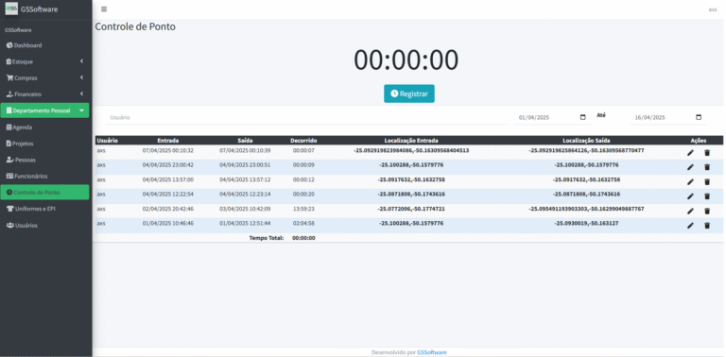Click the Saída column header
Image resolution: width=726 pixels, height=357 pixels.
(x=245, y=140)
